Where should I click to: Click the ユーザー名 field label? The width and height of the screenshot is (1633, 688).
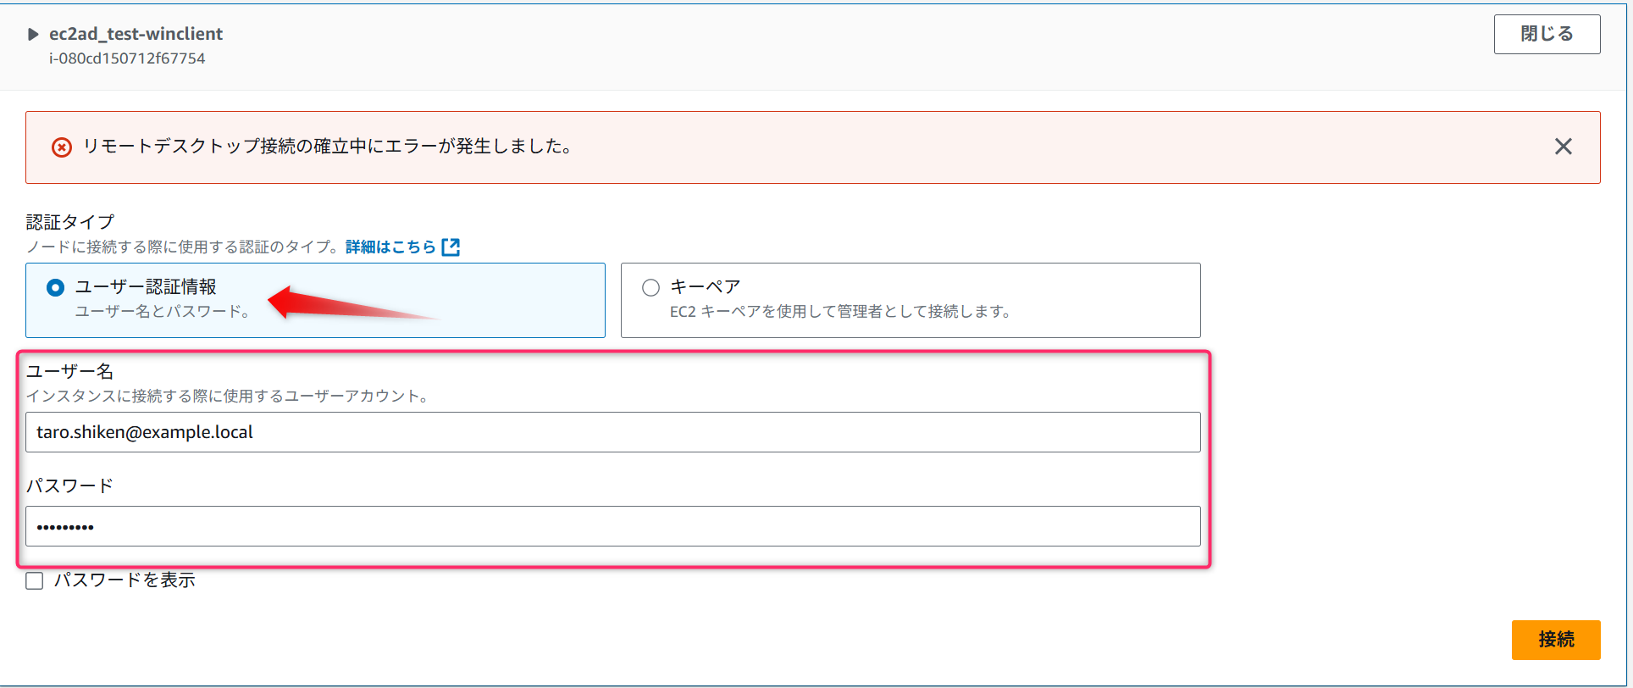click(x=69, y=371)
